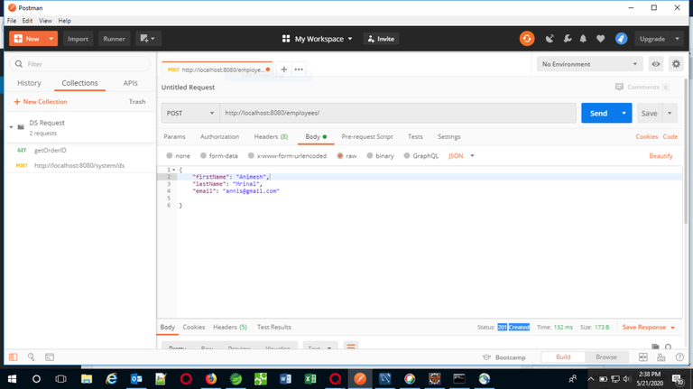Select the GraphQL radio button
This screenshot has width=693, height=389.
tap(407, 155)
